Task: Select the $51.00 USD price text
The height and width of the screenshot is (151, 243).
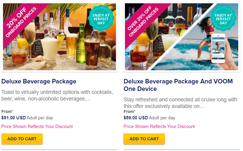Action: [13, 118]
